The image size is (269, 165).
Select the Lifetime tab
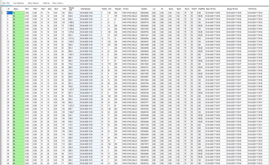(x=46, y=3)
